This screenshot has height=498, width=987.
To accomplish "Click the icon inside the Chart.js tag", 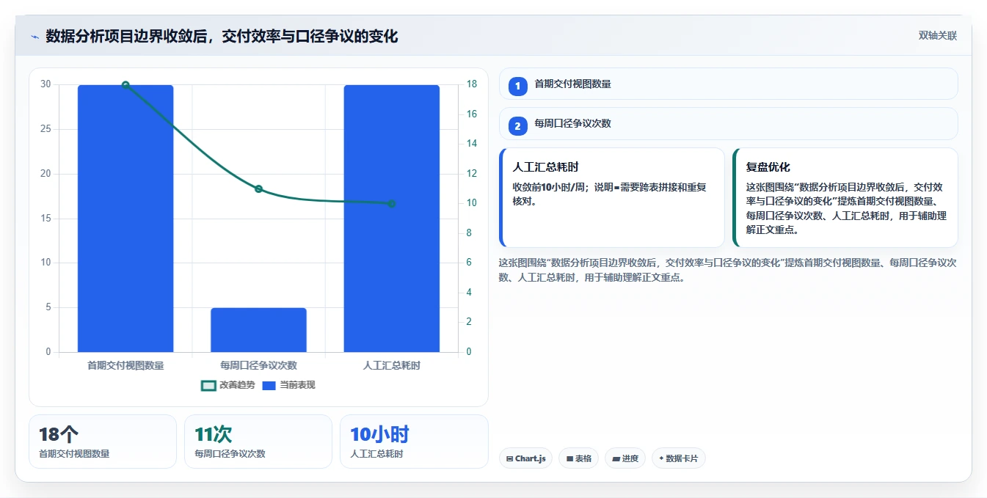I will tap(510, 459).
